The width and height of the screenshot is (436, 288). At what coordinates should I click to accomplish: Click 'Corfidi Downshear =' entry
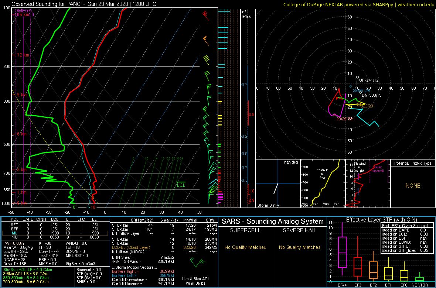click(x=143, y=280)
